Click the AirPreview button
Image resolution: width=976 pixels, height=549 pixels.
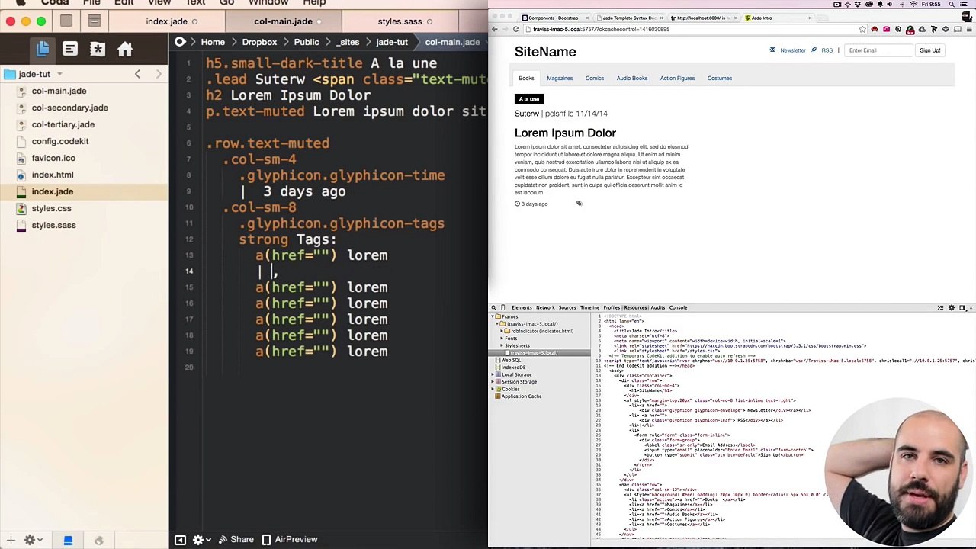290,540
